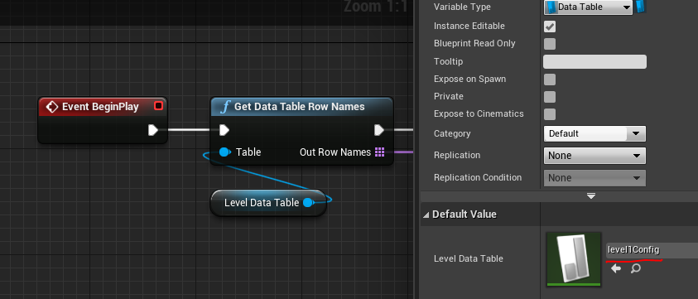This screenshot has height=299, width=698.
Task: Open the Variable Type Data Table dropdown
Action: [x=588, y=7]
